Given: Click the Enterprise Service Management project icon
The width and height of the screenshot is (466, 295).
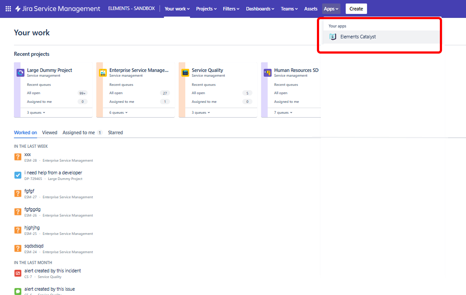Looking at the screenshot, I should tap(102, 73).
